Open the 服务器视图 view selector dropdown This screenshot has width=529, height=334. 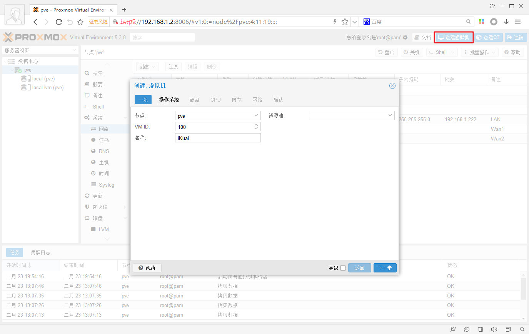click(40, 50)
